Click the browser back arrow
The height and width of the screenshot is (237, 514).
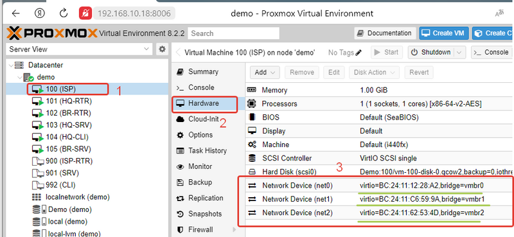15,13
